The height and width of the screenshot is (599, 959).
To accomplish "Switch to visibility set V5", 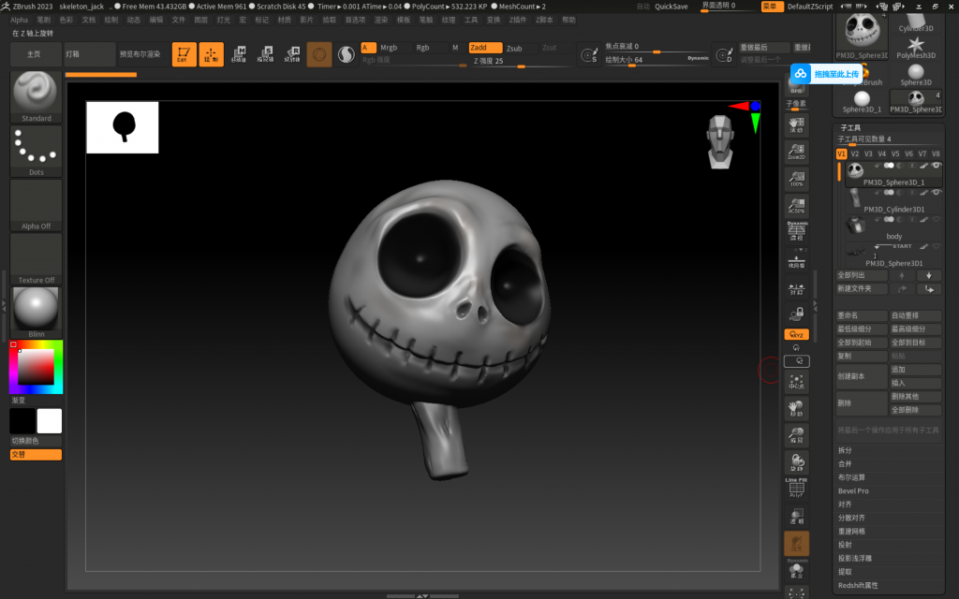I will click(894, 154).
